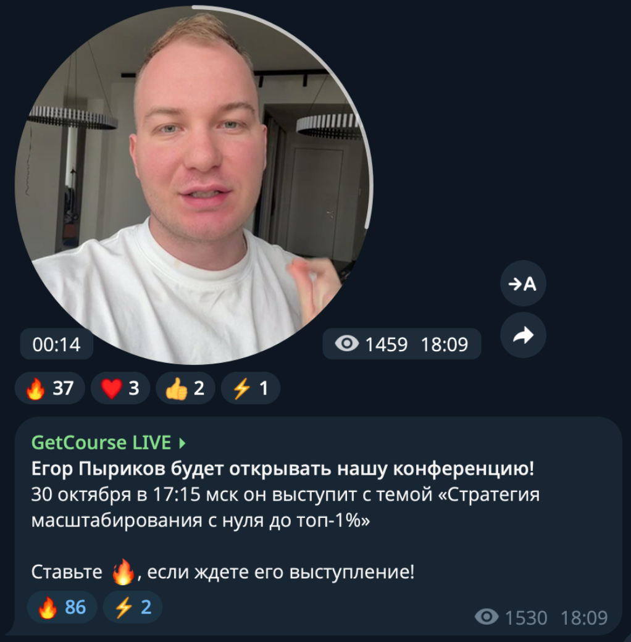Click the eye views icon showing 1459
Viewport: 631px width, 642px height.
click(347, 343)
